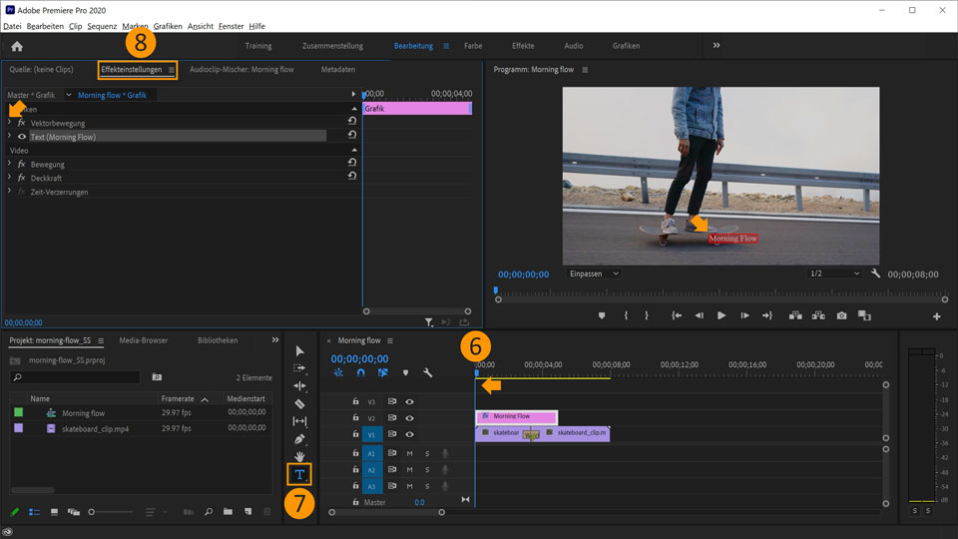Click the New Bin folder icon
This screenshot has height=539, width=958.
(x=228, y=512)
